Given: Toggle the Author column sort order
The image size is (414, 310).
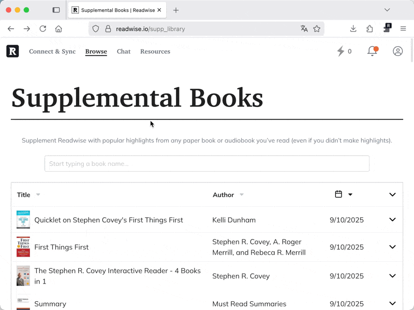Looking at the screenshot, I should click(x=242, y=194).
